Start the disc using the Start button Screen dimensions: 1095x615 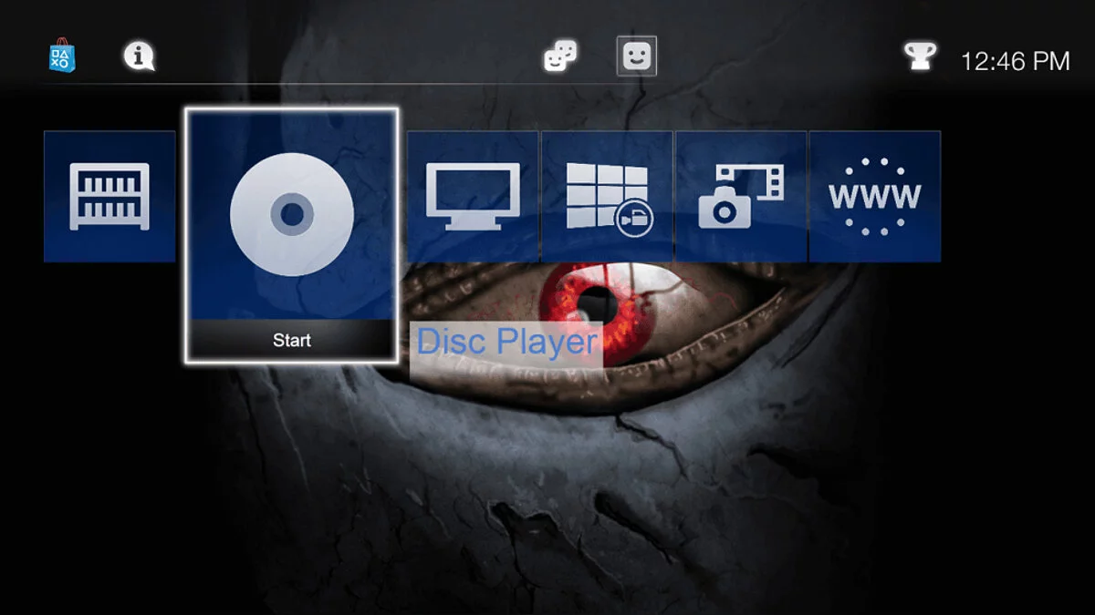click(x=292, y=341)
